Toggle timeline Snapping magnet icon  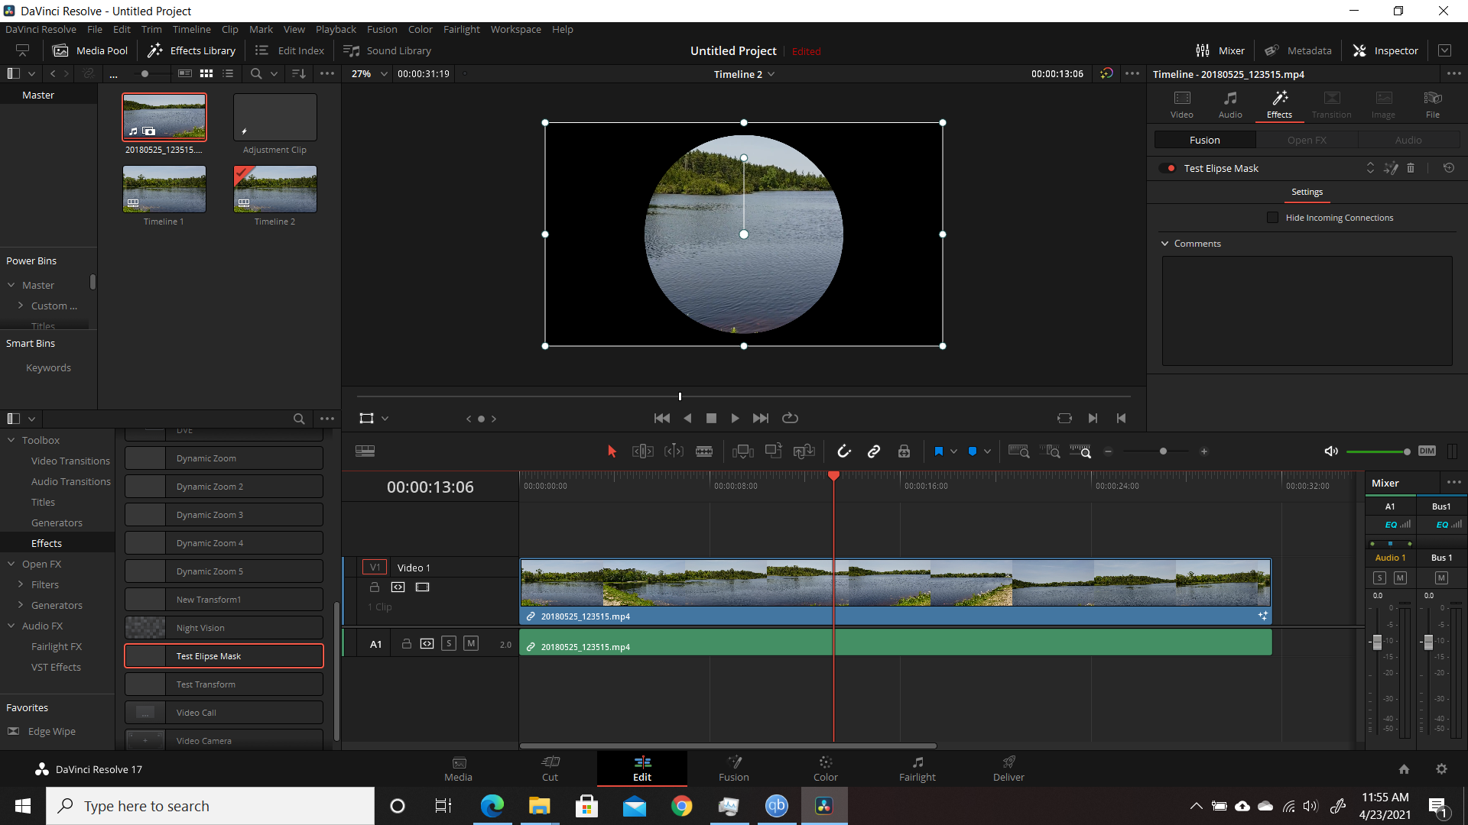point(844,451)
